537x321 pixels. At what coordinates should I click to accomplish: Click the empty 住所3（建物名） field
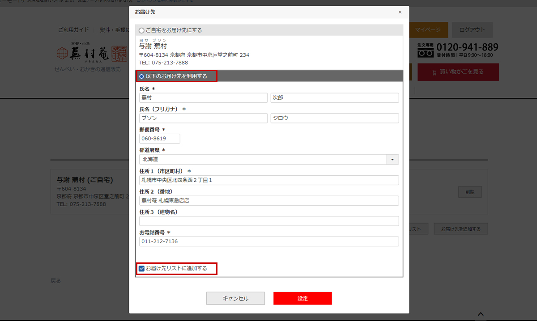[x=269, y=221]
